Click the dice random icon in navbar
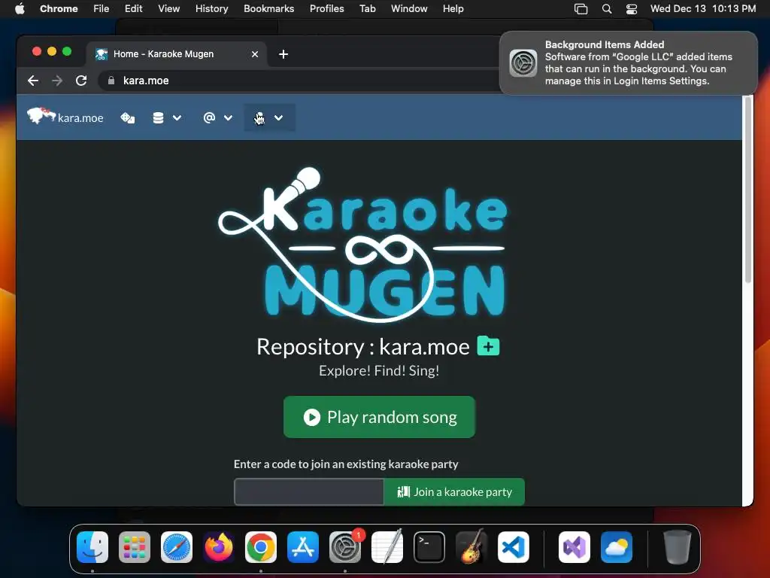 [x=128, y=118]
